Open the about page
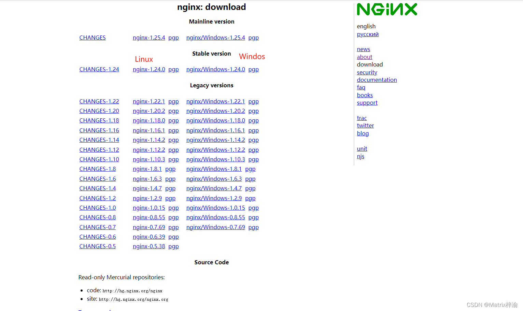 [x=365, y=57]
